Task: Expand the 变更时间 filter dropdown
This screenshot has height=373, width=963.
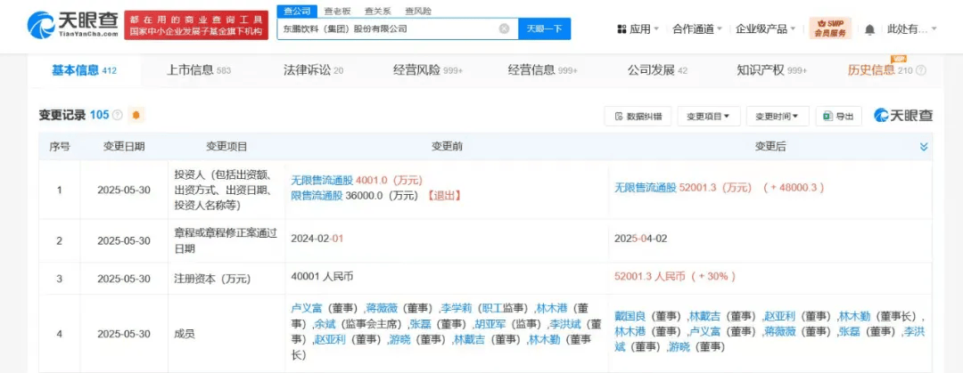Action: point(777,116)
